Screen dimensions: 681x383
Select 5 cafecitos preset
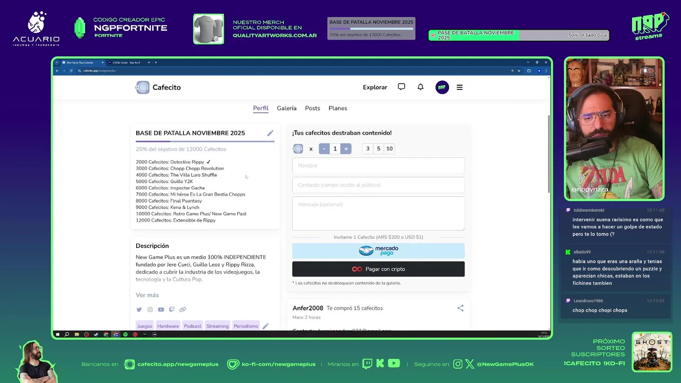pyautogui.click(x=378, y=149)
